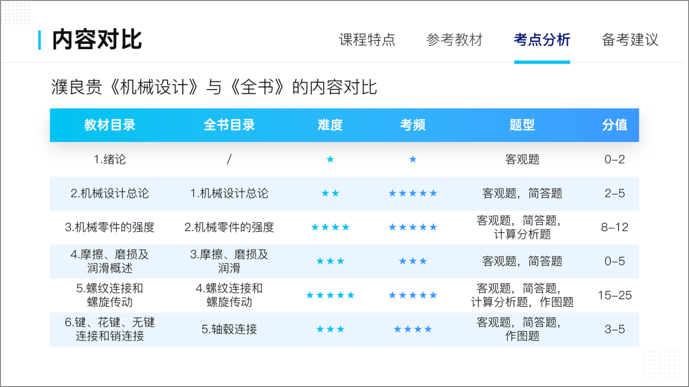689x387 pixels.
Task: Click the two-star 难度 rating for 机械设计总论
Action: [x=330, y=193]
